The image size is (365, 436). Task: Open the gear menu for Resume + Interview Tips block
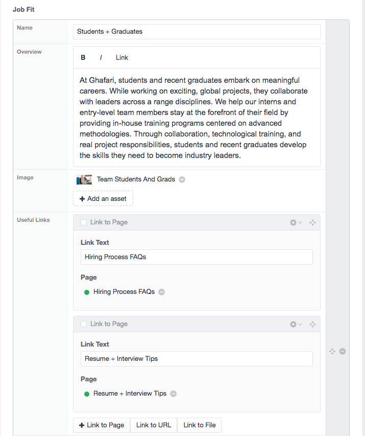pyautogui.click(x=296, y=324)
